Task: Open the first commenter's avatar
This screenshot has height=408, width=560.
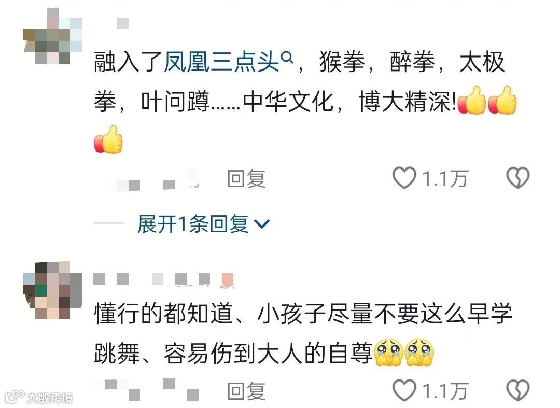Action: (52, 37)
